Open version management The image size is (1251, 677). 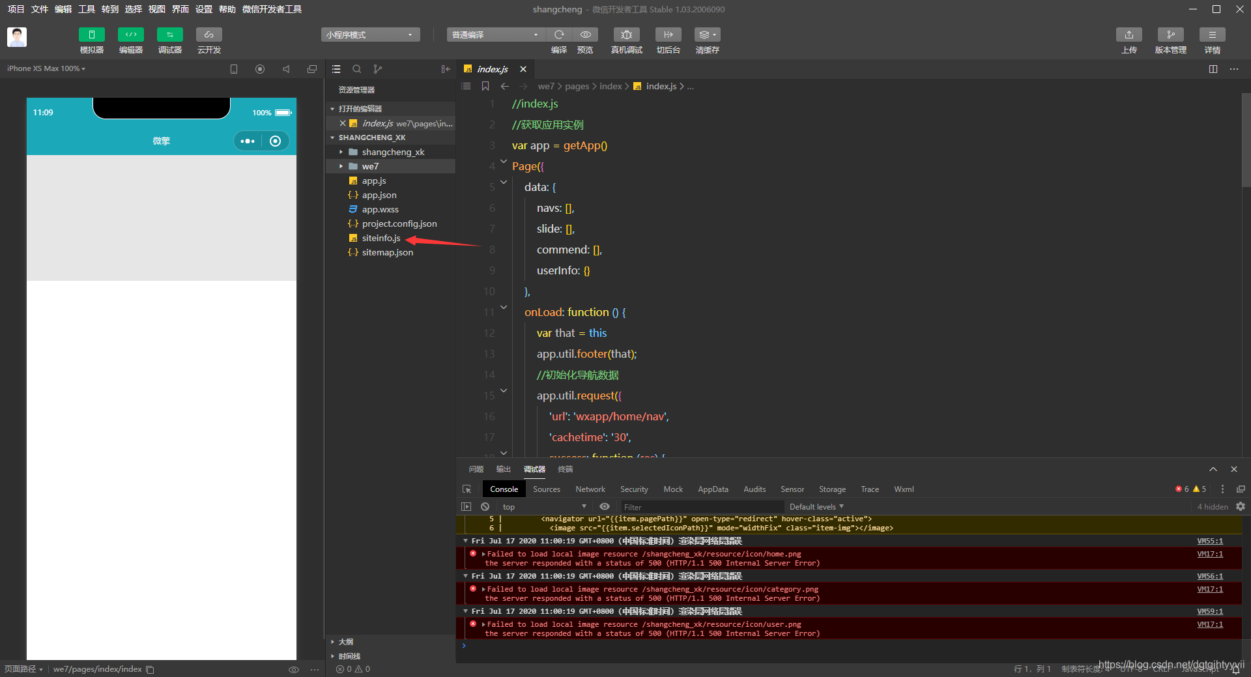(x=1171, y=35)
